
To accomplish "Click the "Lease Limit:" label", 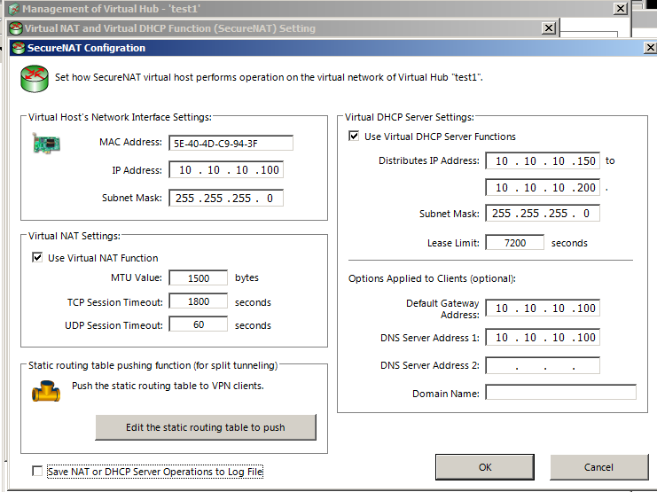I will [453, 243].
